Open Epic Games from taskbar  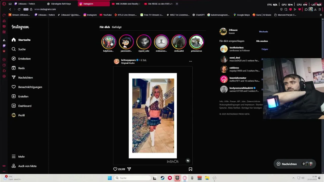(177, 178)
